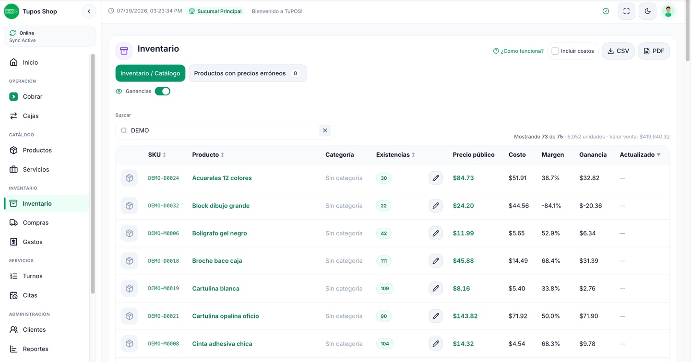Open the ¿Cómo funciona? help link

(x=518, y=51)
